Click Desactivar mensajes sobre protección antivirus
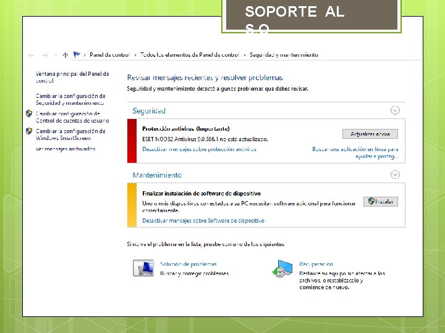 [x=199, y=149]
